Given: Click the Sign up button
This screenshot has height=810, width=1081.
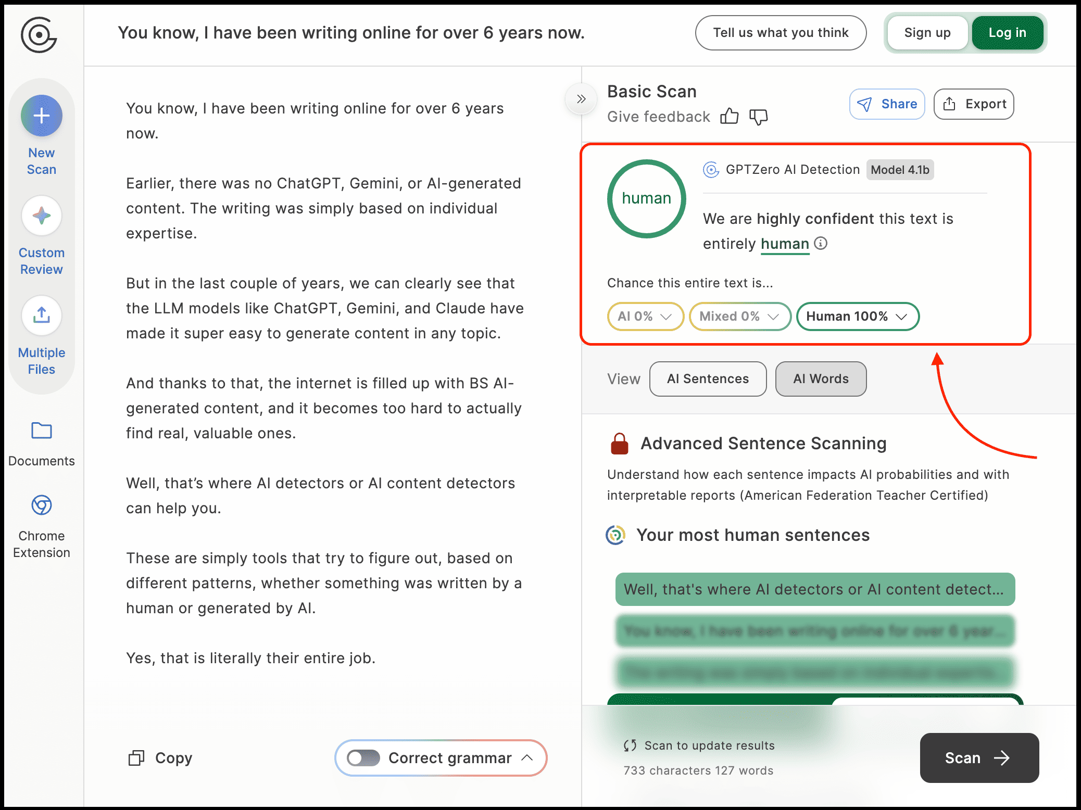Looking at the screenshot, I should (927, 33).
